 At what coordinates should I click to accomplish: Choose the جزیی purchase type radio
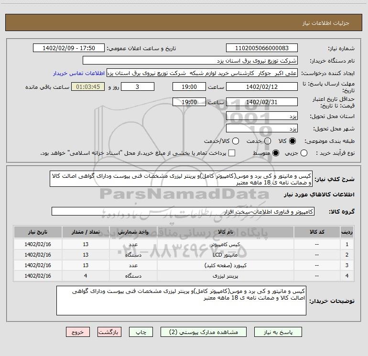pyautogui.click(x=304, y=153)
